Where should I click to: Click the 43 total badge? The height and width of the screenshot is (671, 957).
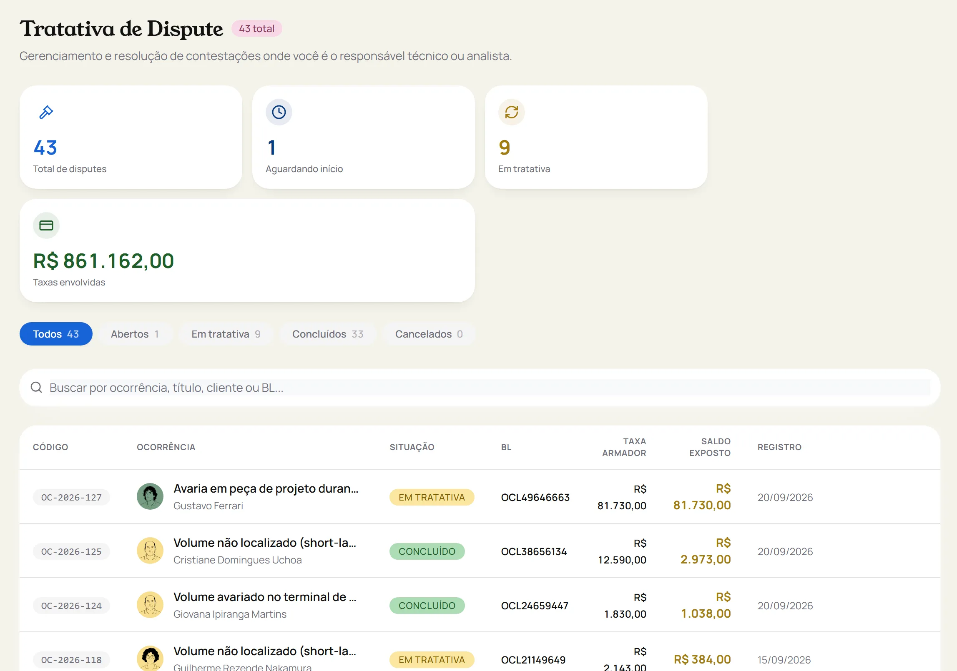257,29
